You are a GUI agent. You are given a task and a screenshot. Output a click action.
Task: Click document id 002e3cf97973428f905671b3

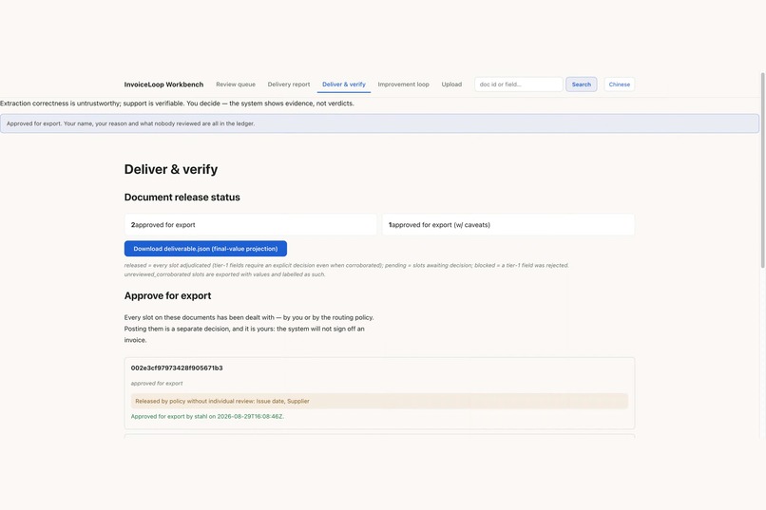pyautogui.click(x=177, y=368)
